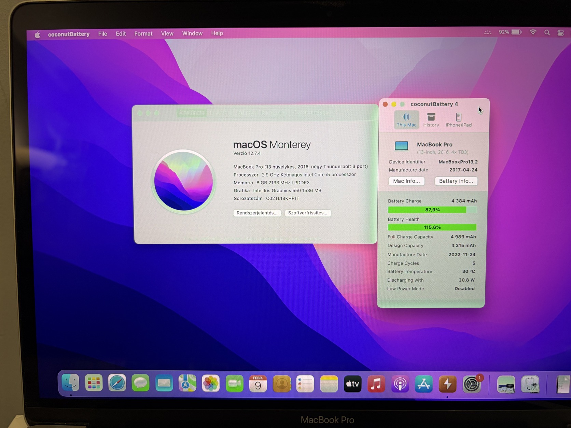571x428 pixels.
Task: Open the Format menu
Action: 143,33
